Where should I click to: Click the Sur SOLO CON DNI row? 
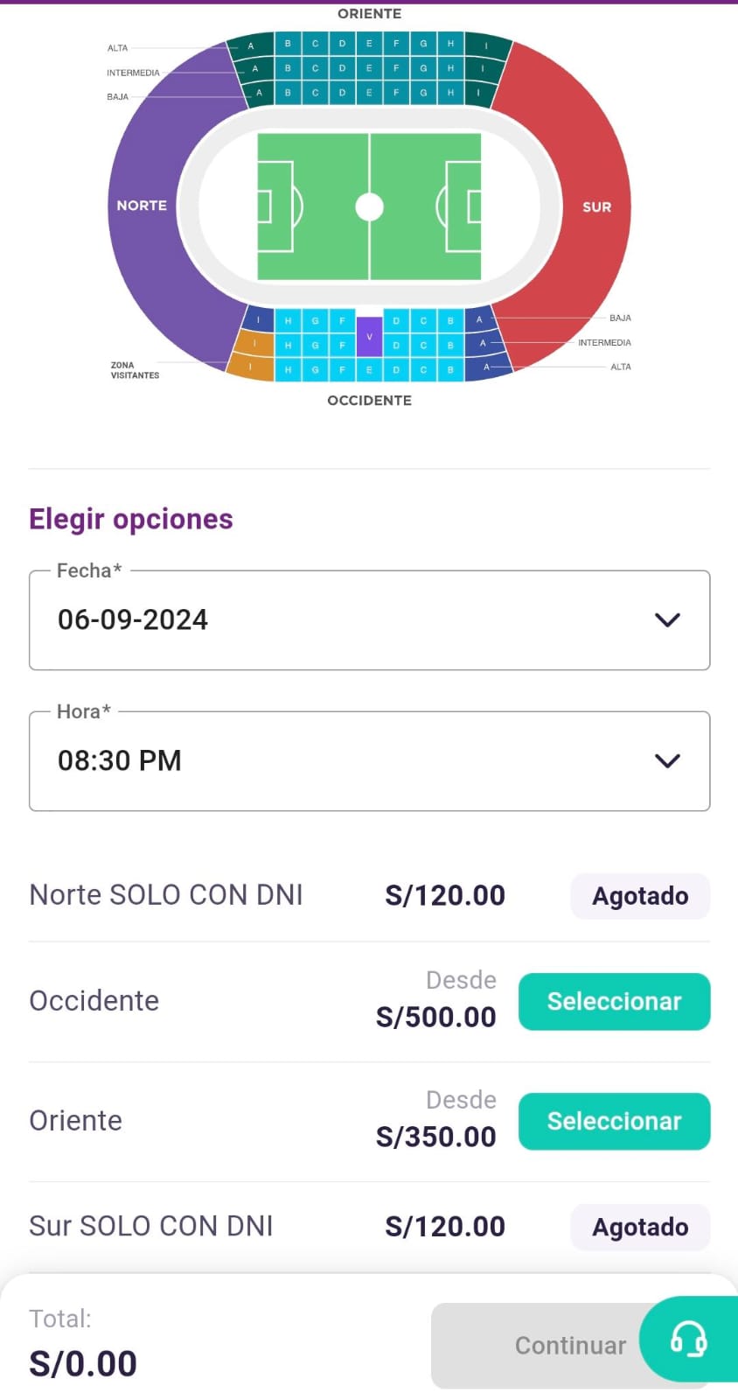pyautogui.click(x=151, y=1227)
